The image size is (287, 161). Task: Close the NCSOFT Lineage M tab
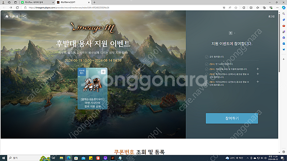point(89,3)
